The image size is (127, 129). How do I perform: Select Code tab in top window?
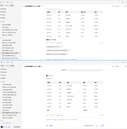pyautogui.click(x=7, y=5)
